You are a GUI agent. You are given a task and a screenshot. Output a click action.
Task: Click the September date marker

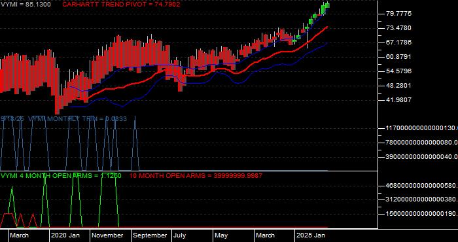pos(150,235)
